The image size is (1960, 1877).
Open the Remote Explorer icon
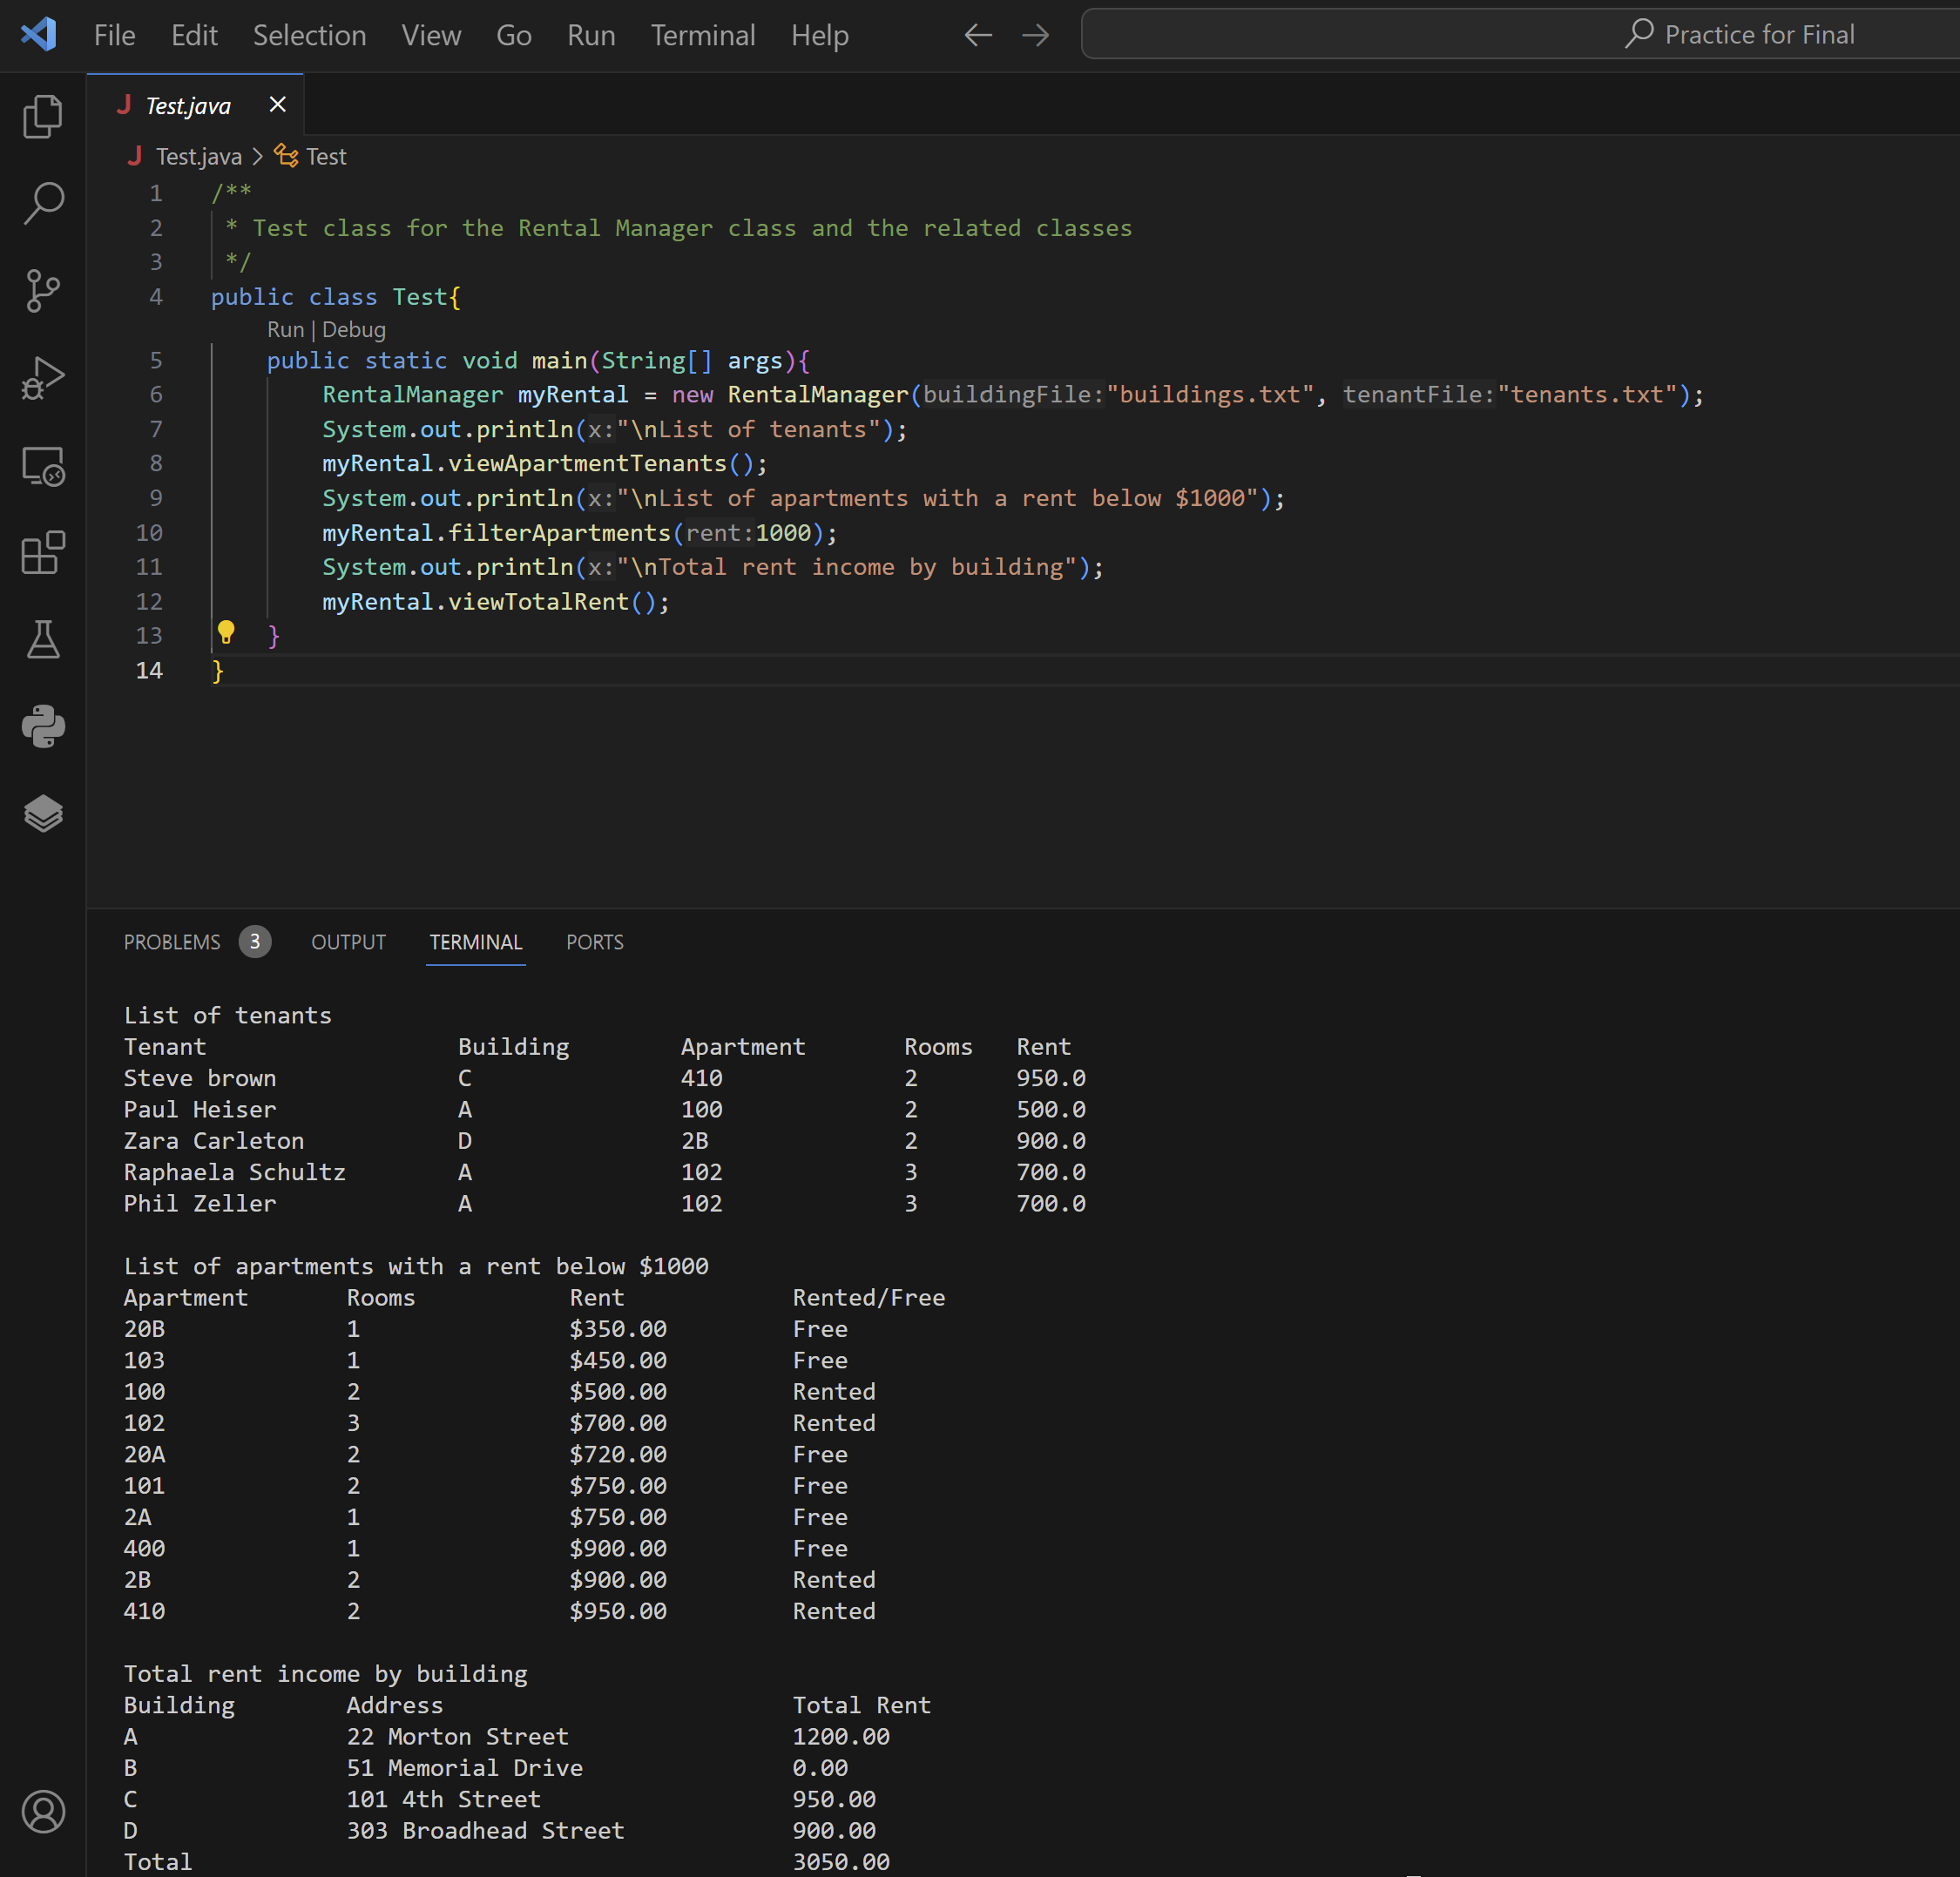tap(43, 466)
